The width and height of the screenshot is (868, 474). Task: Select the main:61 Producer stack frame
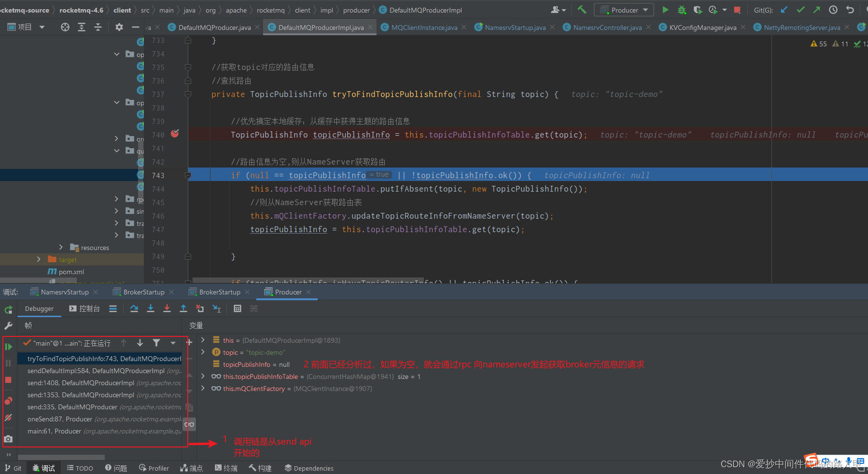[100, 431]
